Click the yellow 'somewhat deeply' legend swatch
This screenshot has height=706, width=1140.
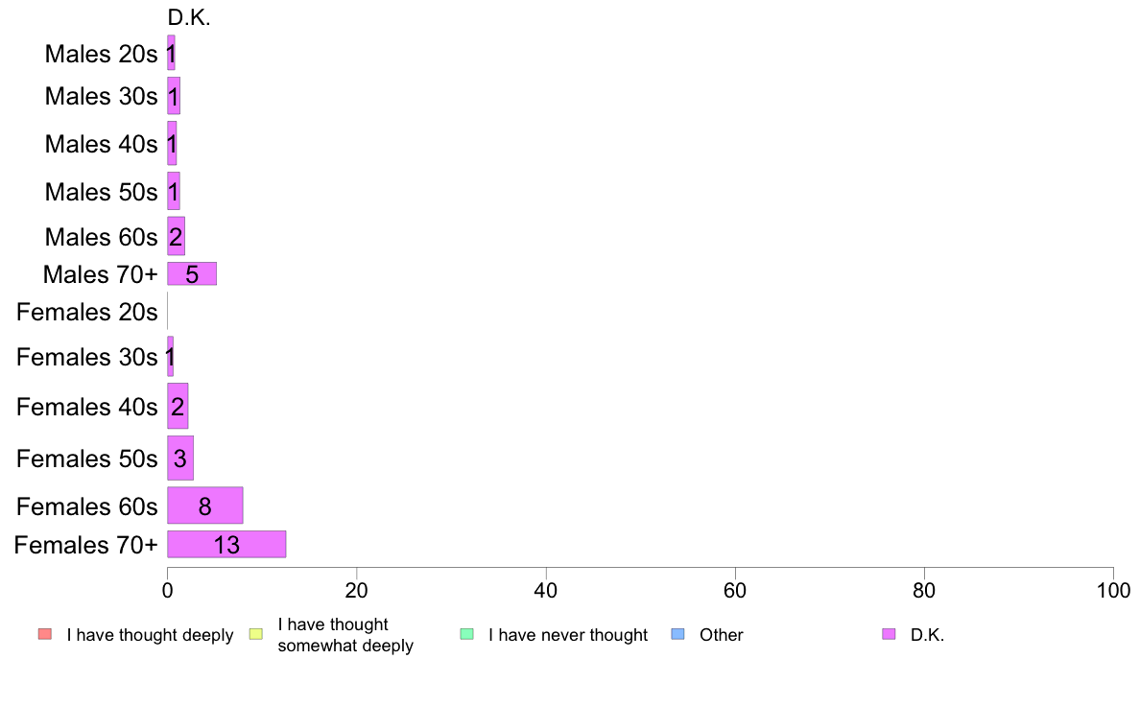pos(256,634)
